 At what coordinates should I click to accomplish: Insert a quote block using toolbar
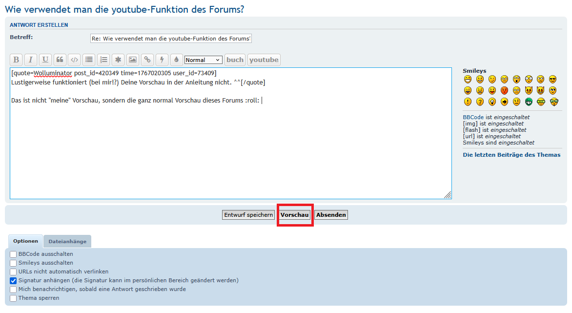[60, 60]
